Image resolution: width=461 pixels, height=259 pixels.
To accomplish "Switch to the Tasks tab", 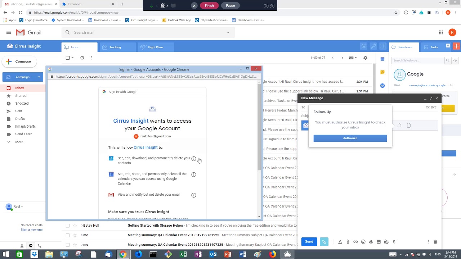I will click(x=434, y=47).
